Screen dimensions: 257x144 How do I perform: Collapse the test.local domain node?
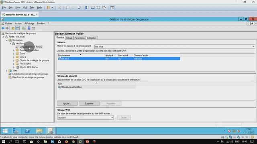10,44
